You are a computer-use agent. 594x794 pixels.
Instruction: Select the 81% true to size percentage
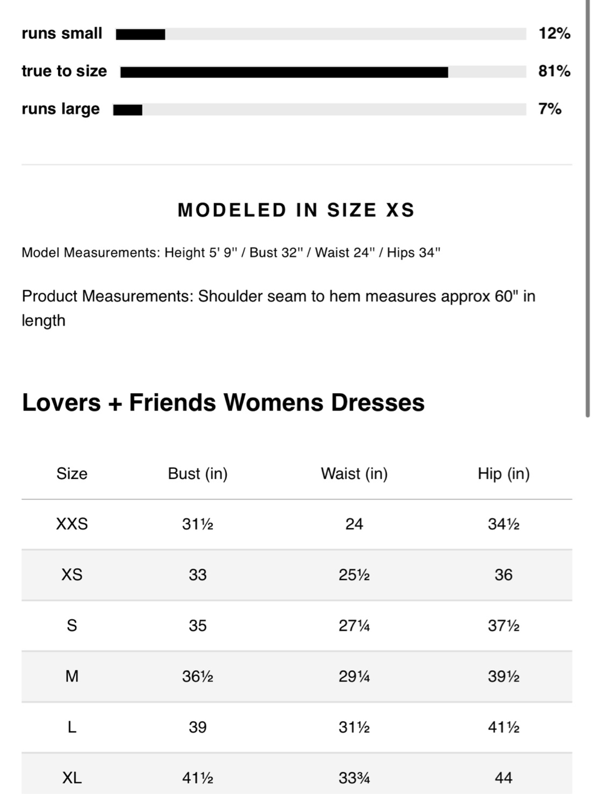tap(554, 71)
